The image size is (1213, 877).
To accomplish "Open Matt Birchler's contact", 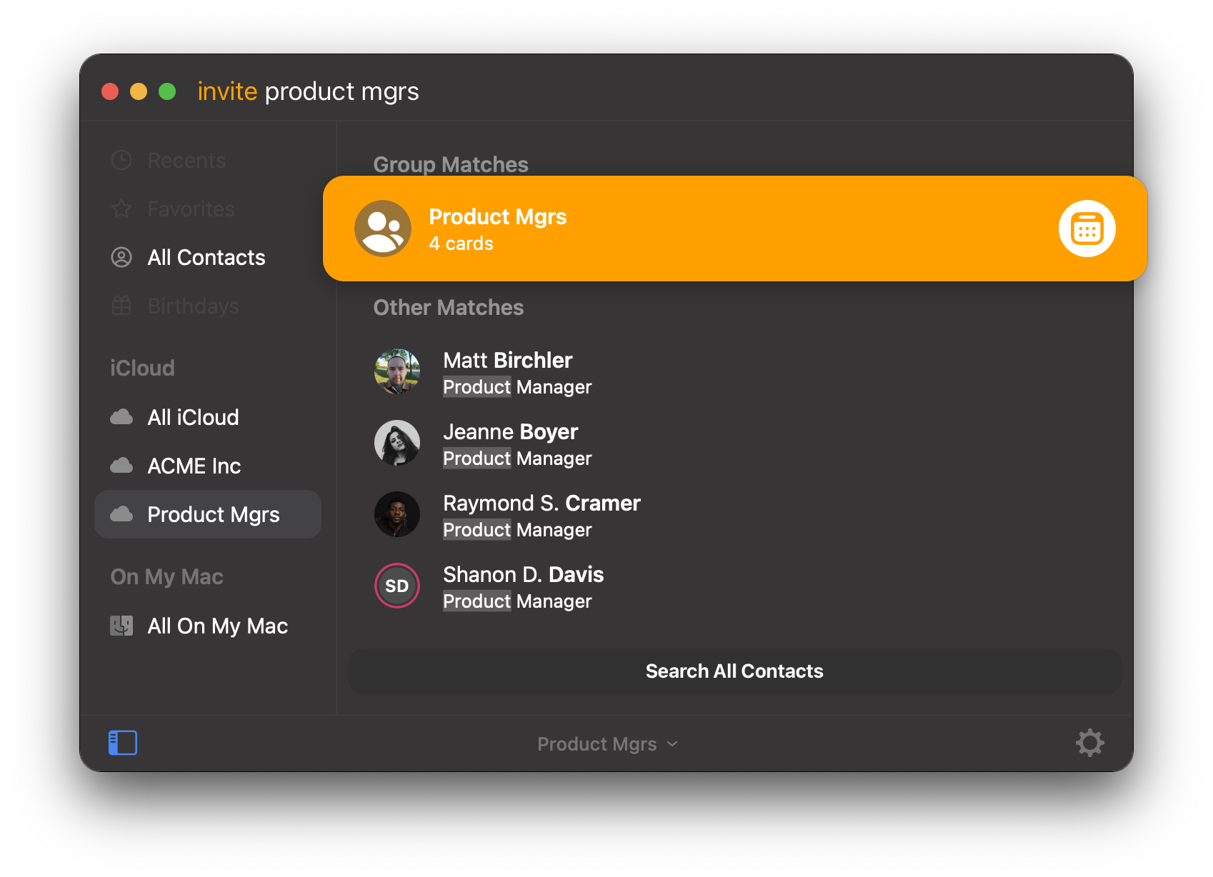I will (734, 372).
